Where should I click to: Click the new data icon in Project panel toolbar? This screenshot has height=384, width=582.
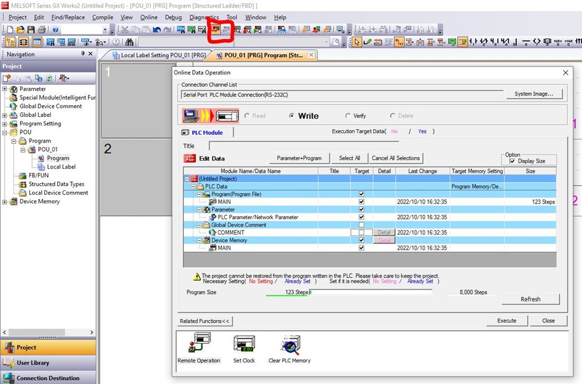[x=6, y=79]
